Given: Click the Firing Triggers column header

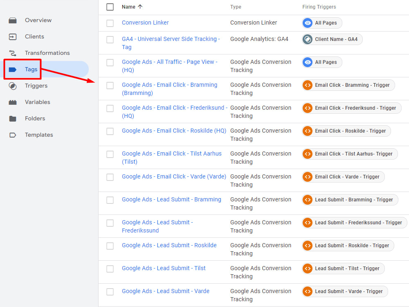Looking at the screenshot, I should tap(319, 7).
